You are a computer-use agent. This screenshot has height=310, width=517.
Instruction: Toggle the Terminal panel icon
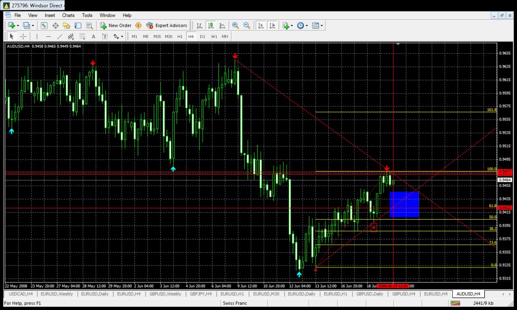pyautogui.click(x=78, y=25)
